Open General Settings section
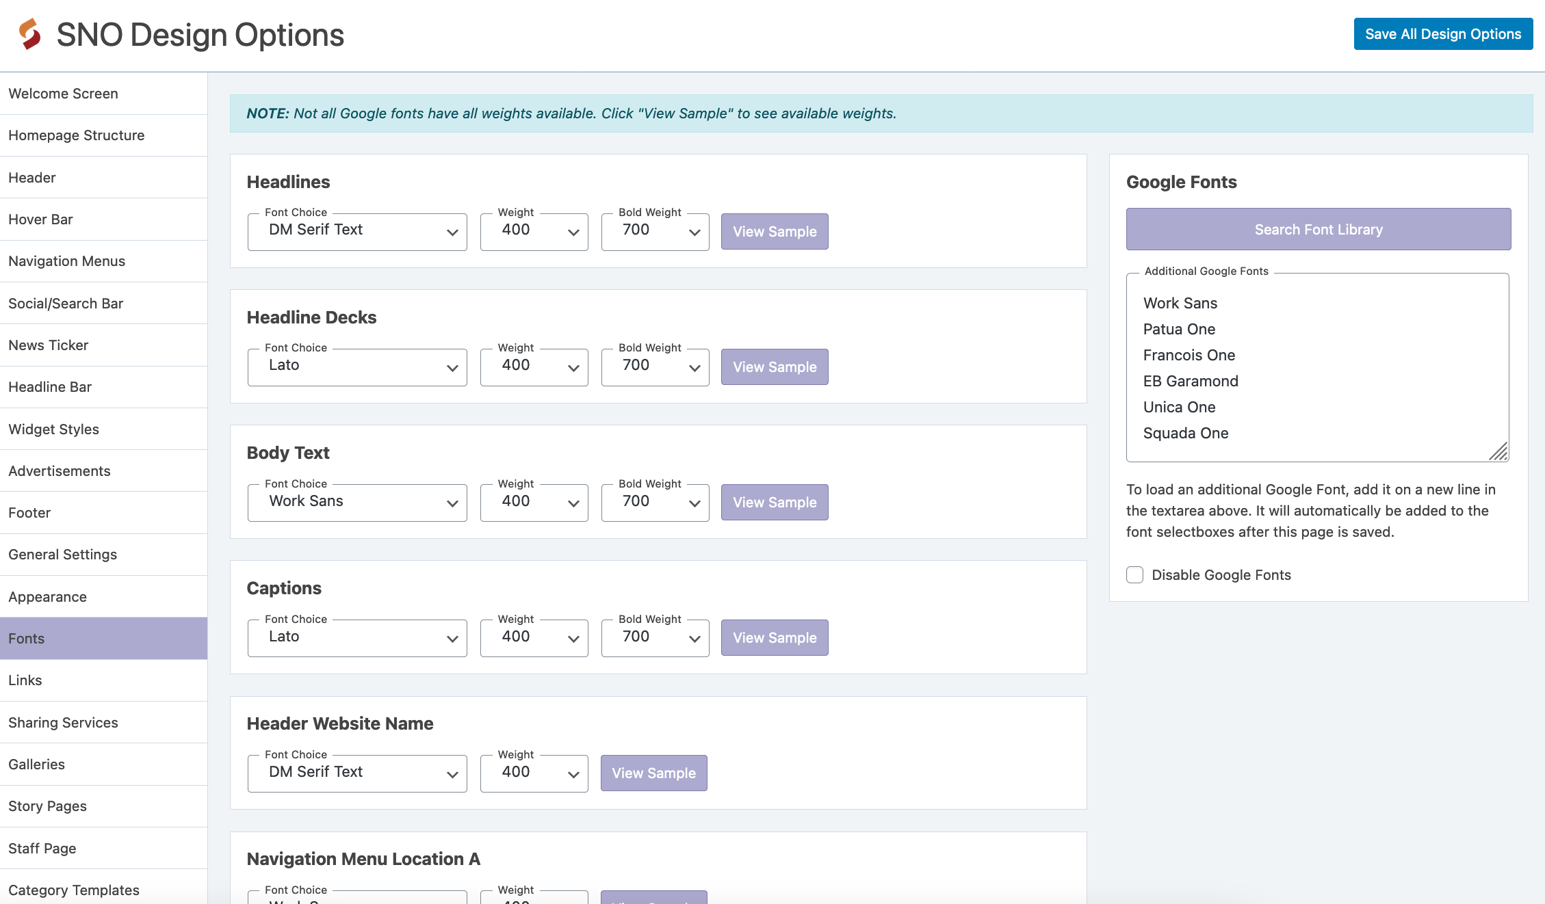Image resolution: width=1545 pixels, height=904 pixels. point(103,555)
